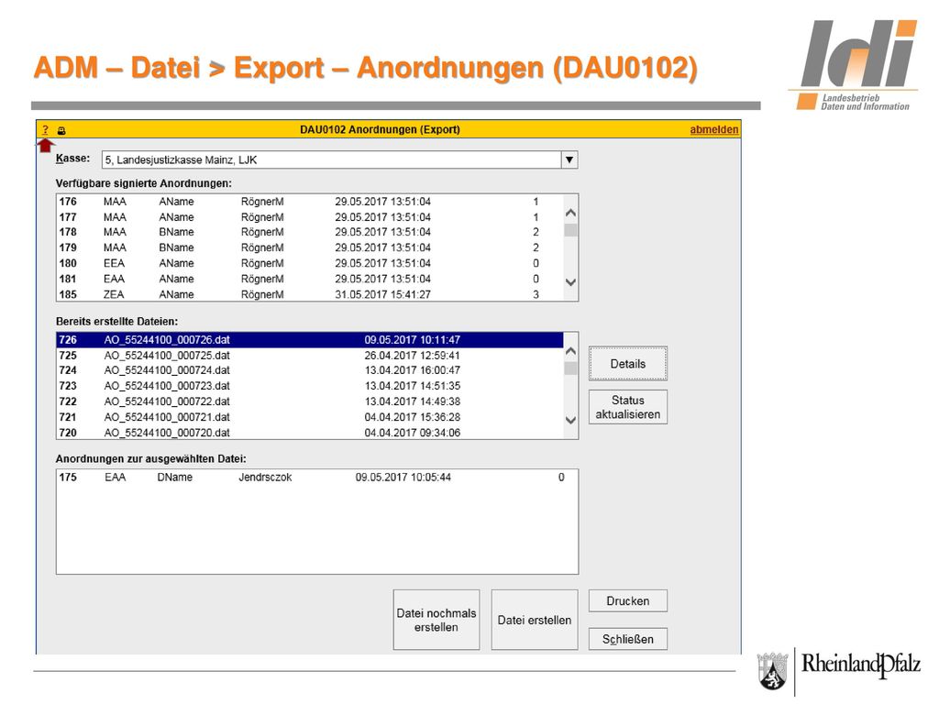Open the Kasse dropdown arrow
The width and height of the screenshot is (939, 704).
569,159
